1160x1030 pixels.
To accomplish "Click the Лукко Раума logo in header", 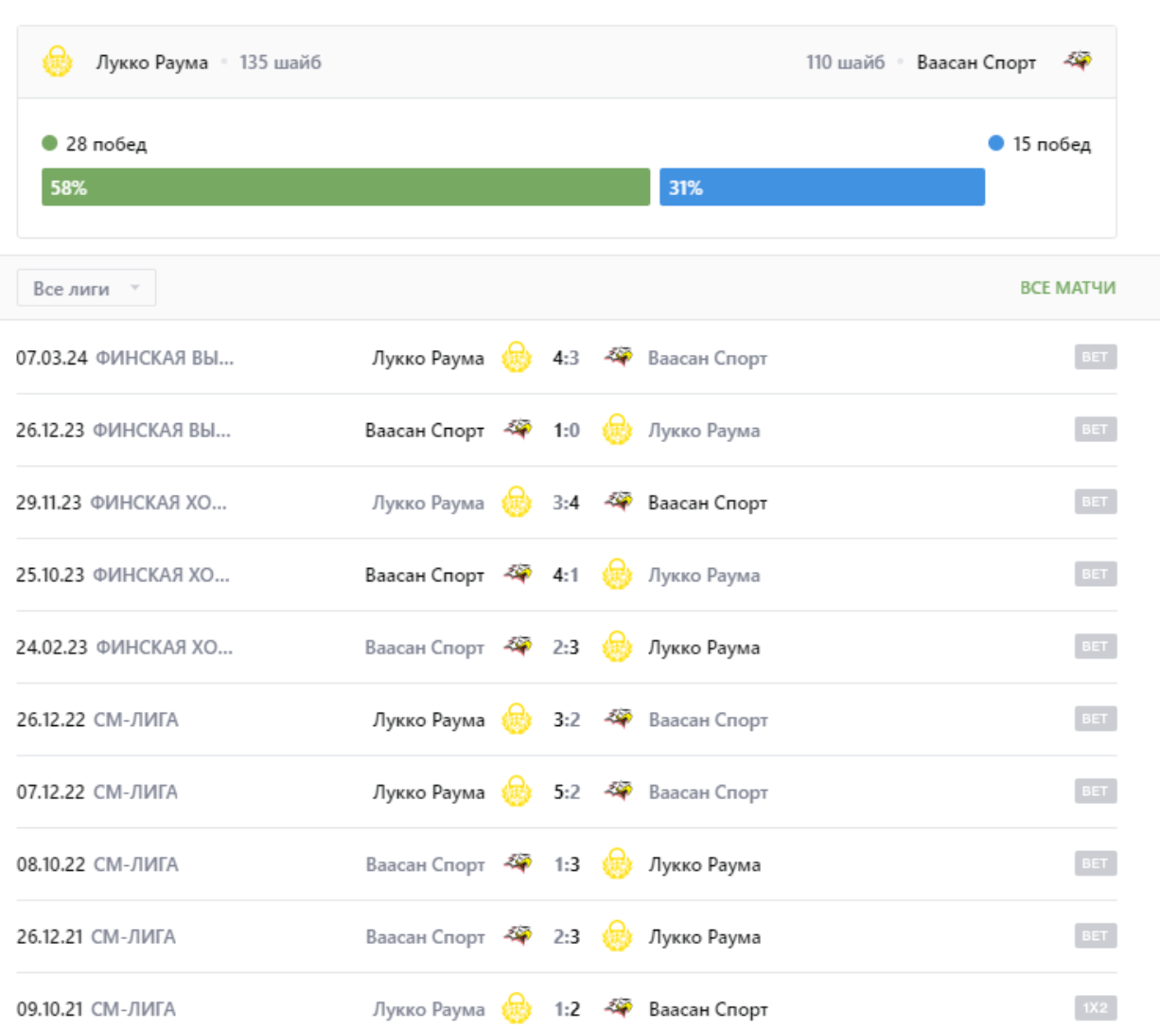I will (x=58, y=62).
